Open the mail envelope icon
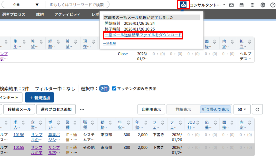276x156 pixels. point(231,5)
